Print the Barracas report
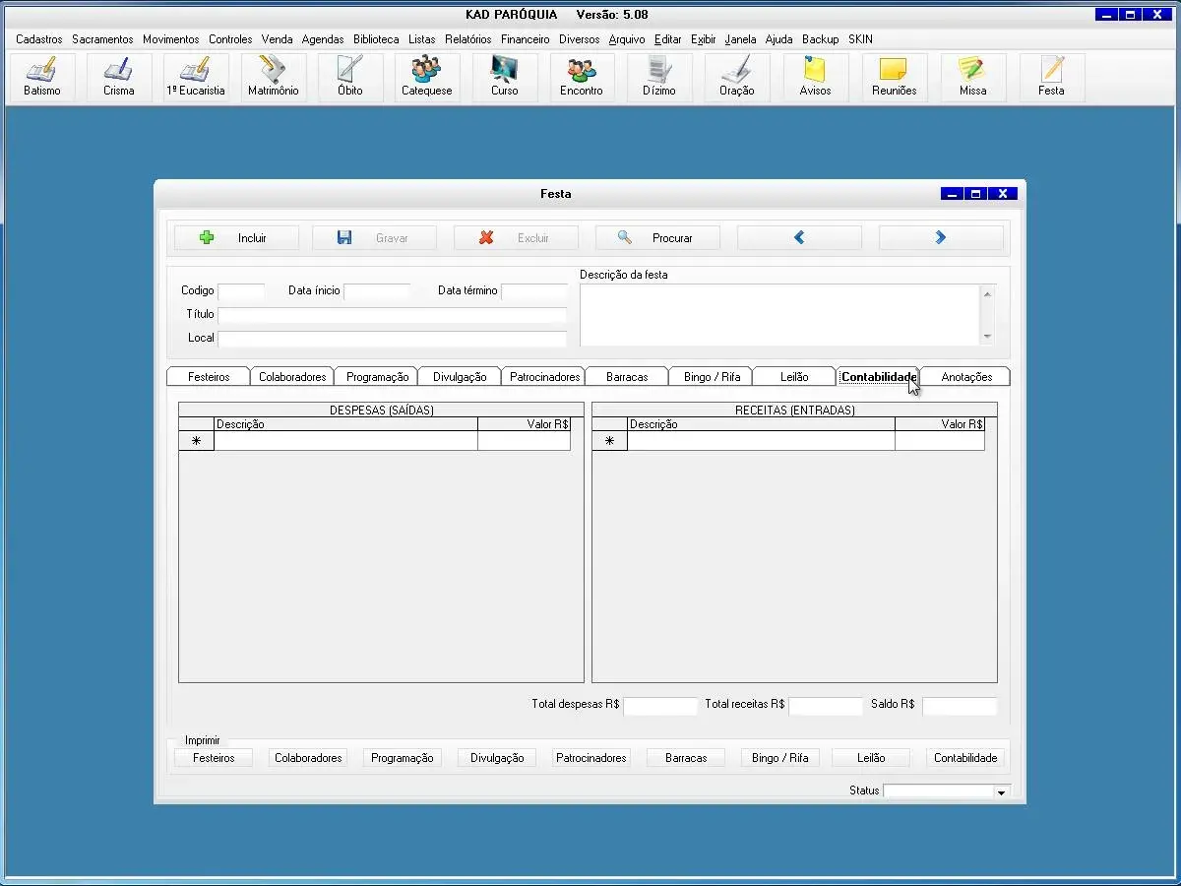This screenshot has height=886, width=1181. point(686,758)
